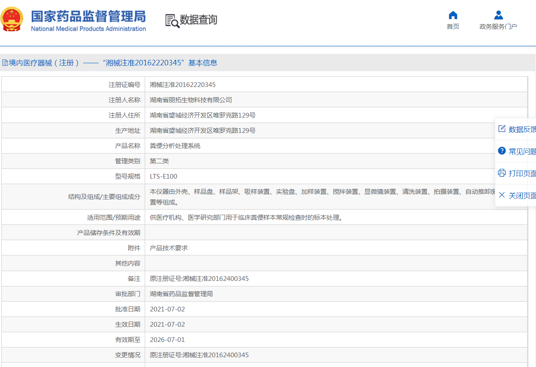The height and width of the screenshot is (367, 536).
Task: Click the 注册人名称 label cell
Action: (73, 100)
